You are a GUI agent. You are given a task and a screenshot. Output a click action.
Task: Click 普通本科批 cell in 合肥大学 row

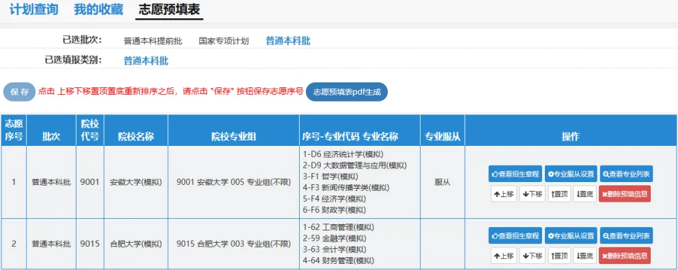coord(51,244)
